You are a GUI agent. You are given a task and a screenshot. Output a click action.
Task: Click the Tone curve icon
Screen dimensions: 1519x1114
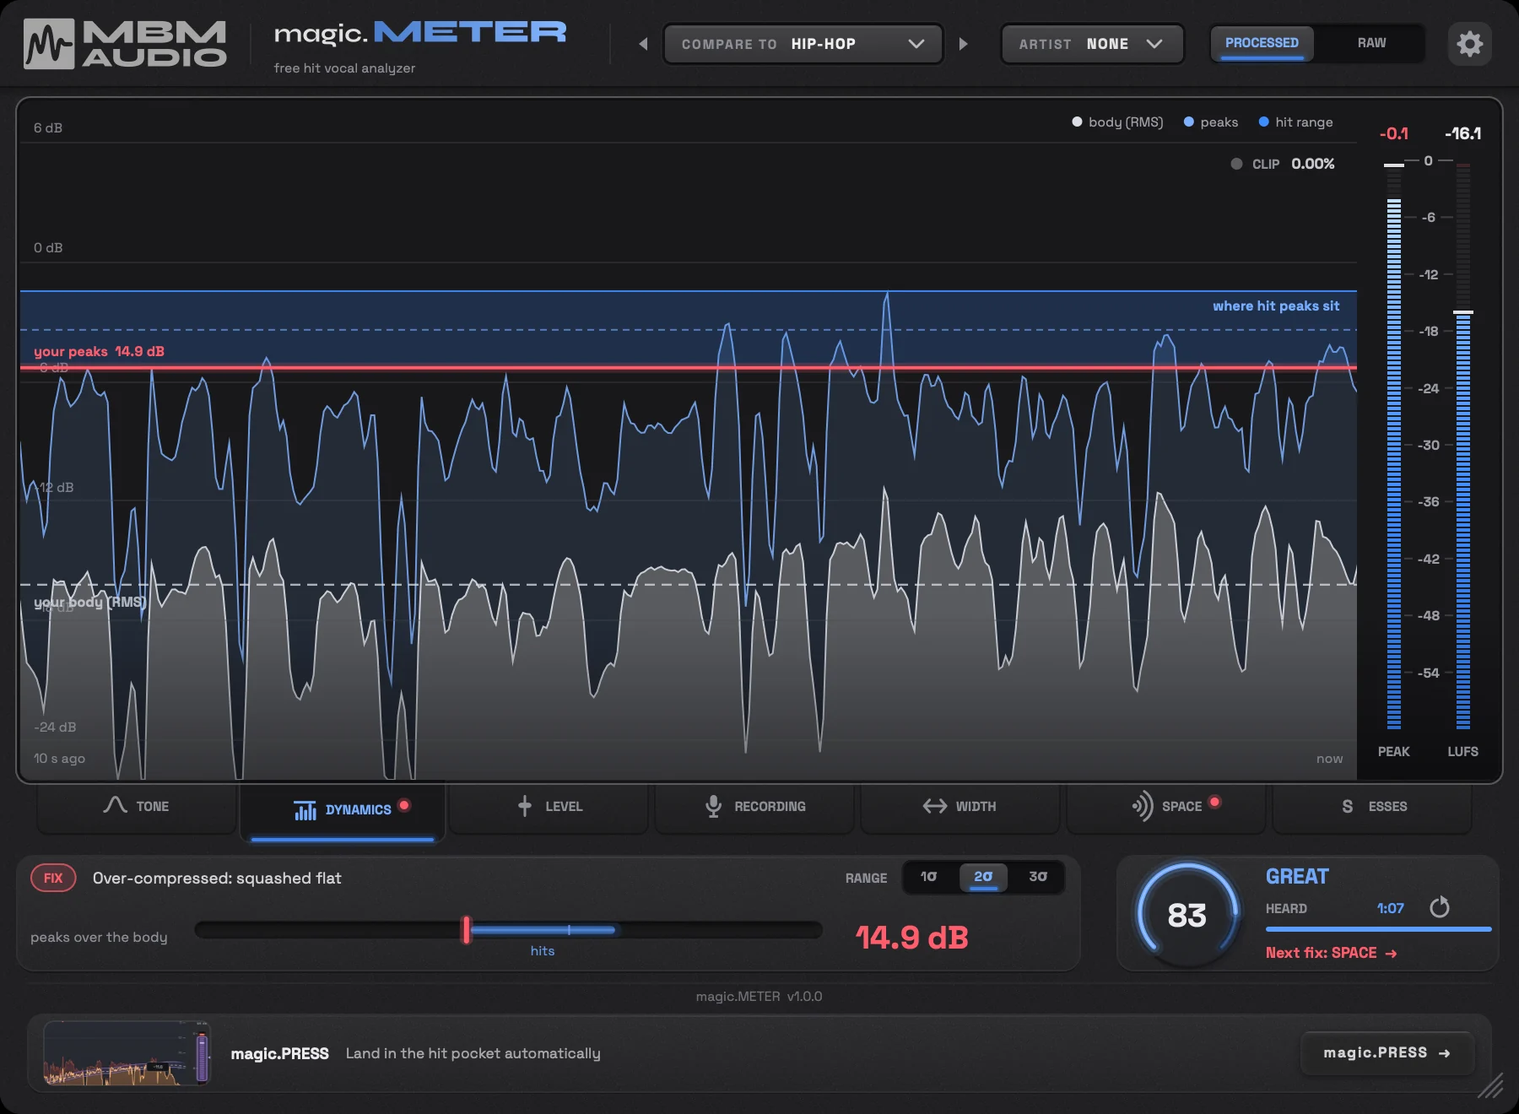115,805
